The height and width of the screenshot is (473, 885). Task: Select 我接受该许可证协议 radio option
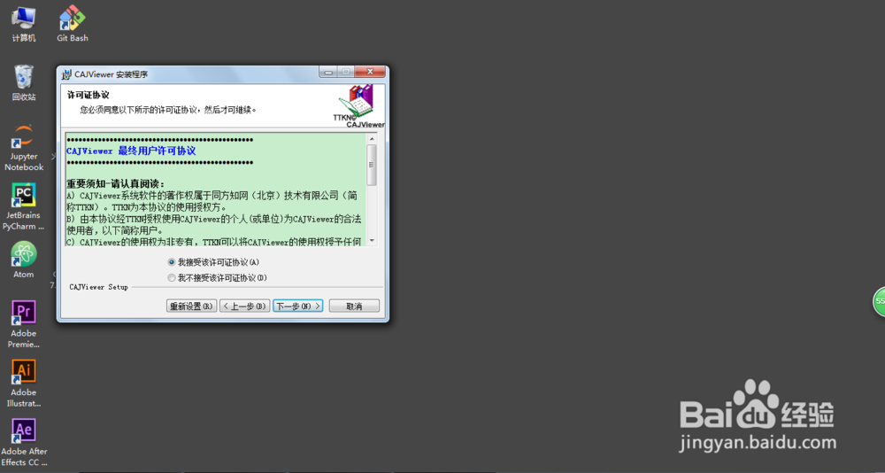pos(213,262)
